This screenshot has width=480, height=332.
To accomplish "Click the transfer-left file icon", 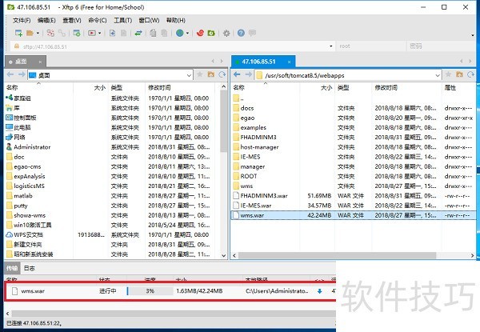I will (x=112, y=33).
